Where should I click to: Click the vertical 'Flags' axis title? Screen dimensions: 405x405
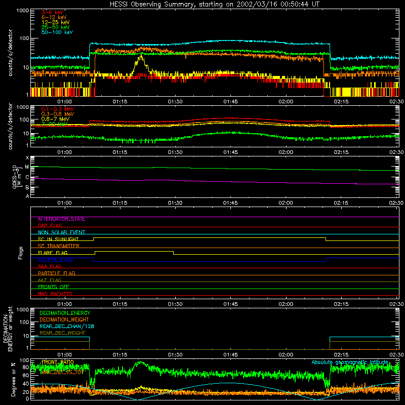tap(21, 253)
